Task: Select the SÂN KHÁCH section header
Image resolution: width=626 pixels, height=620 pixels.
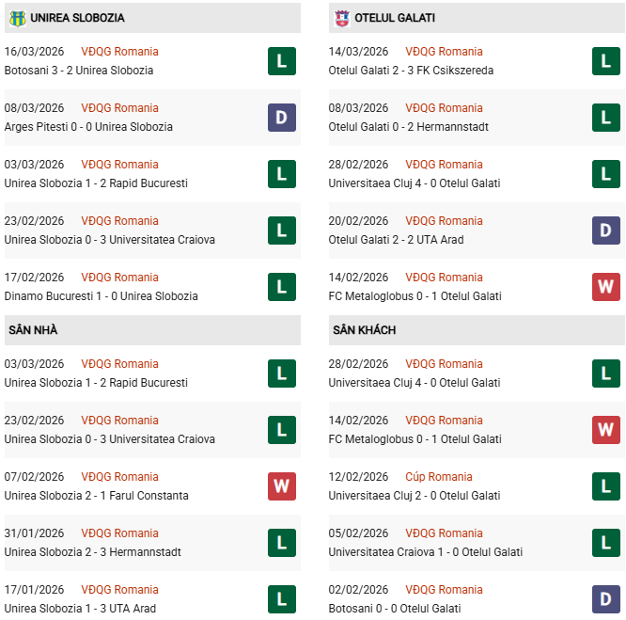Action: coord(364,330)
